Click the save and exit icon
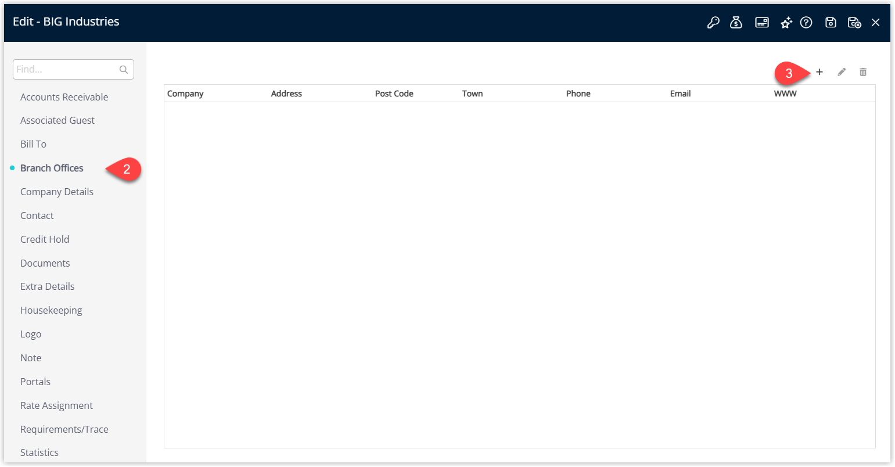895x467 pixels. (854, 23)
